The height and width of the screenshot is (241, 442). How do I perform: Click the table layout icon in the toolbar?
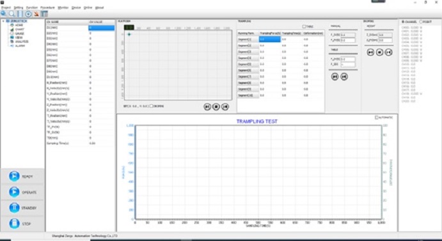[x=44, y=14]
